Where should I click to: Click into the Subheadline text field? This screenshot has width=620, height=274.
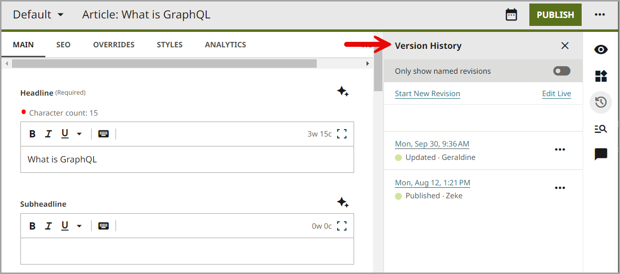tap(187, 251)
